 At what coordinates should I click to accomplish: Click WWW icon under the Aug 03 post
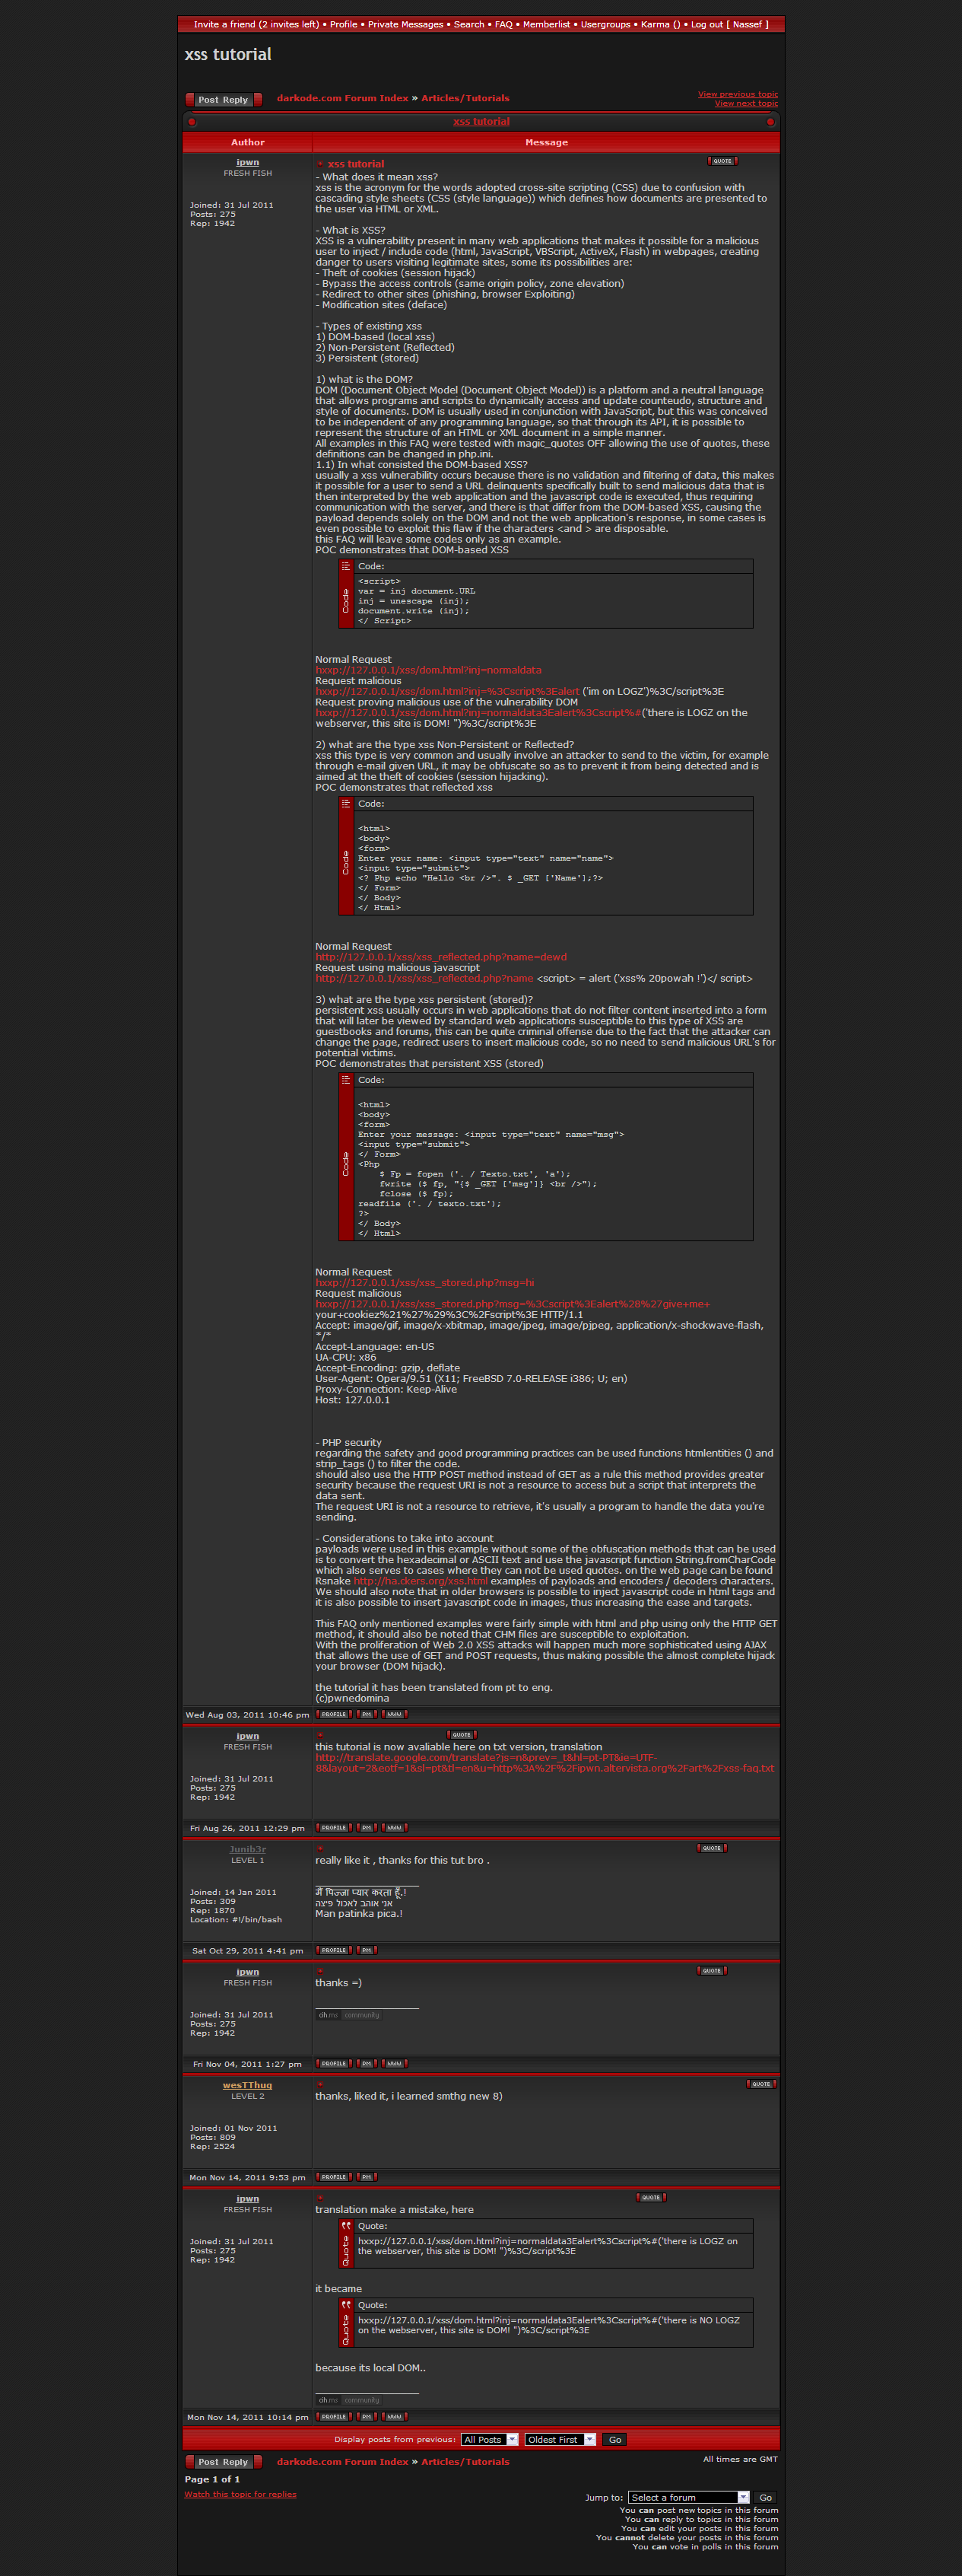pos(395,1715)
